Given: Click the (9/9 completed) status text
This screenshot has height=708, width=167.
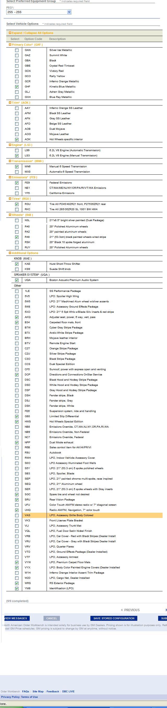Looking at the screenshot, I should tap(17, 601).
